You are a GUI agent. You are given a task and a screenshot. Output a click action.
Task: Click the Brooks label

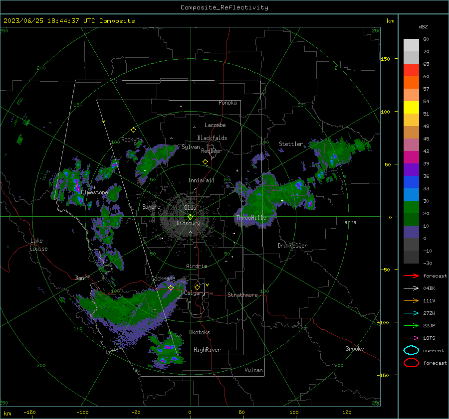(355, 349)
